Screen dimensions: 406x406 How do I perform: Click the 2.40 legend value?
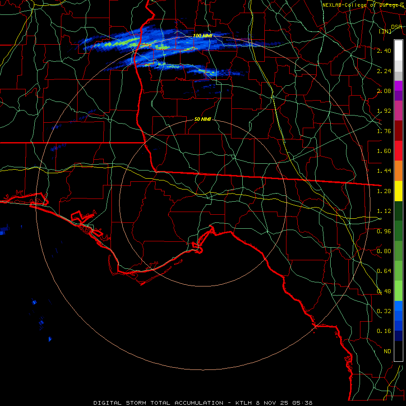(384, 51)
